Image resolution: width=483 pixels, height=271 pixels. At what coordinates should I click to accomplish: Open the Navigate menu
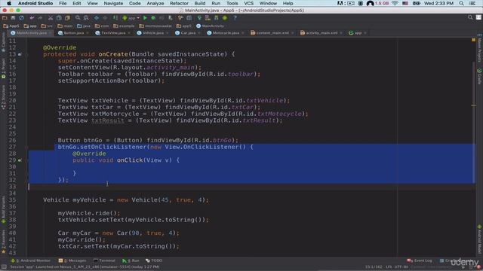113,3
